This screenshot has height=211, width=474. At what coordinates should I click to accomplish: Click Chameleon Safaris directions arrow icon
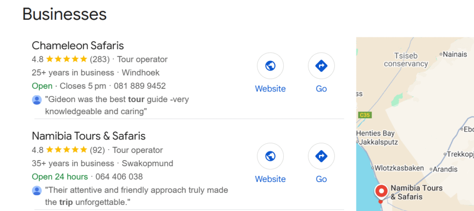[x=321, y=66]
